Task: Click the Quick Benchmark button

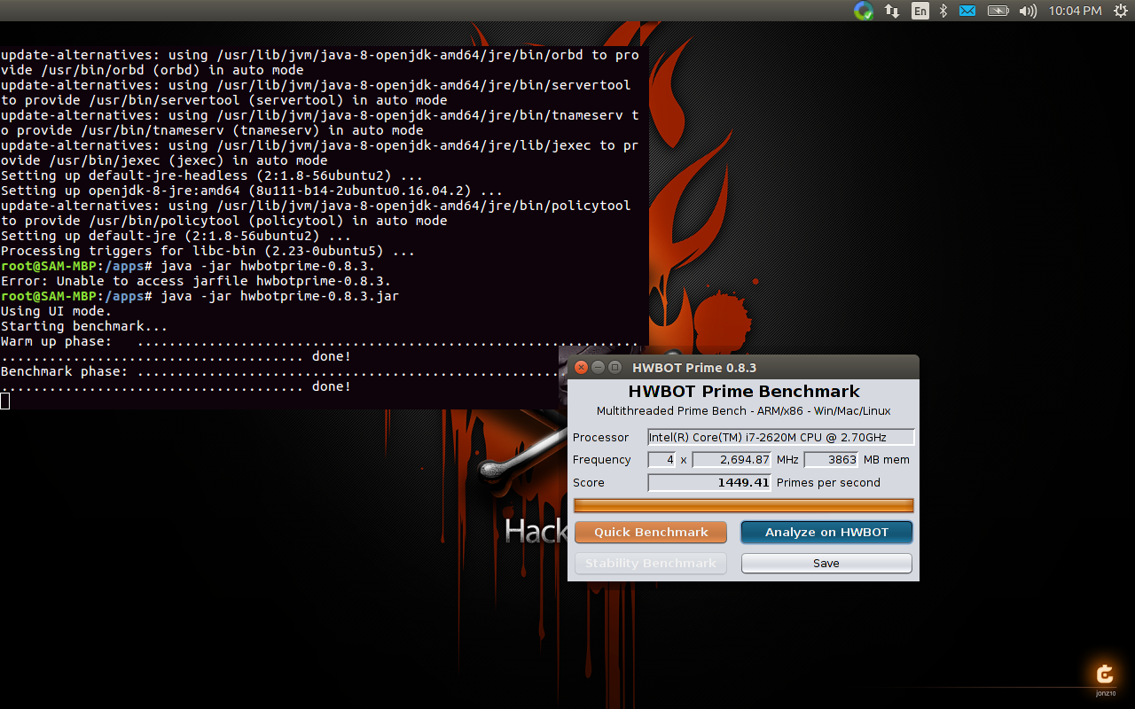Action: pyautogui.click(x=651, y=532)
